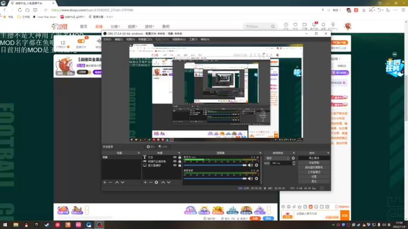This screenshot has width=408, height=229.
Task: Open Douyu Yuba link (鱼吧)
Action: pos(166,26)
